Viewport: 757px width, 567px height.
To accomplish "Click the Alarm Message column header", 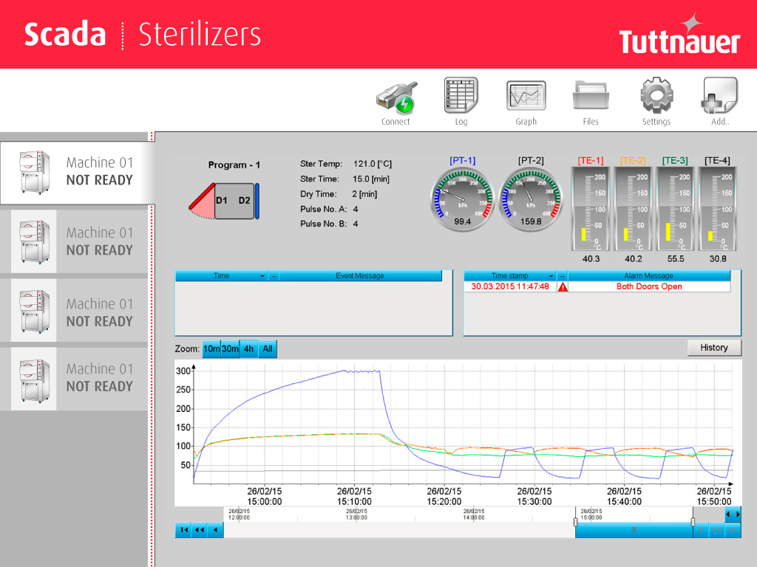I will [648, 276].
